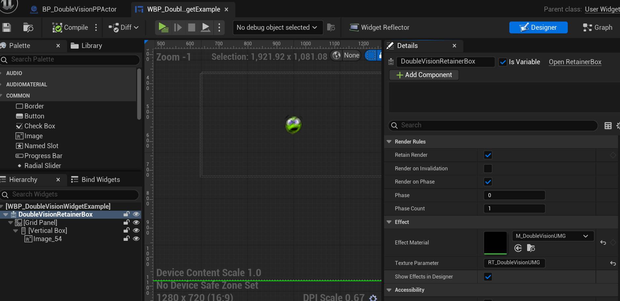Collapse the Render Rules section

389,142
